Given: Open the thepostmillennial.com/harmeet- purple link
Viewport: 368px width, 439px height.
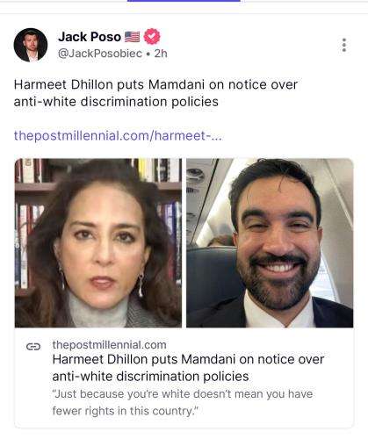Looking at the screenshot, I should coord(118,136).
